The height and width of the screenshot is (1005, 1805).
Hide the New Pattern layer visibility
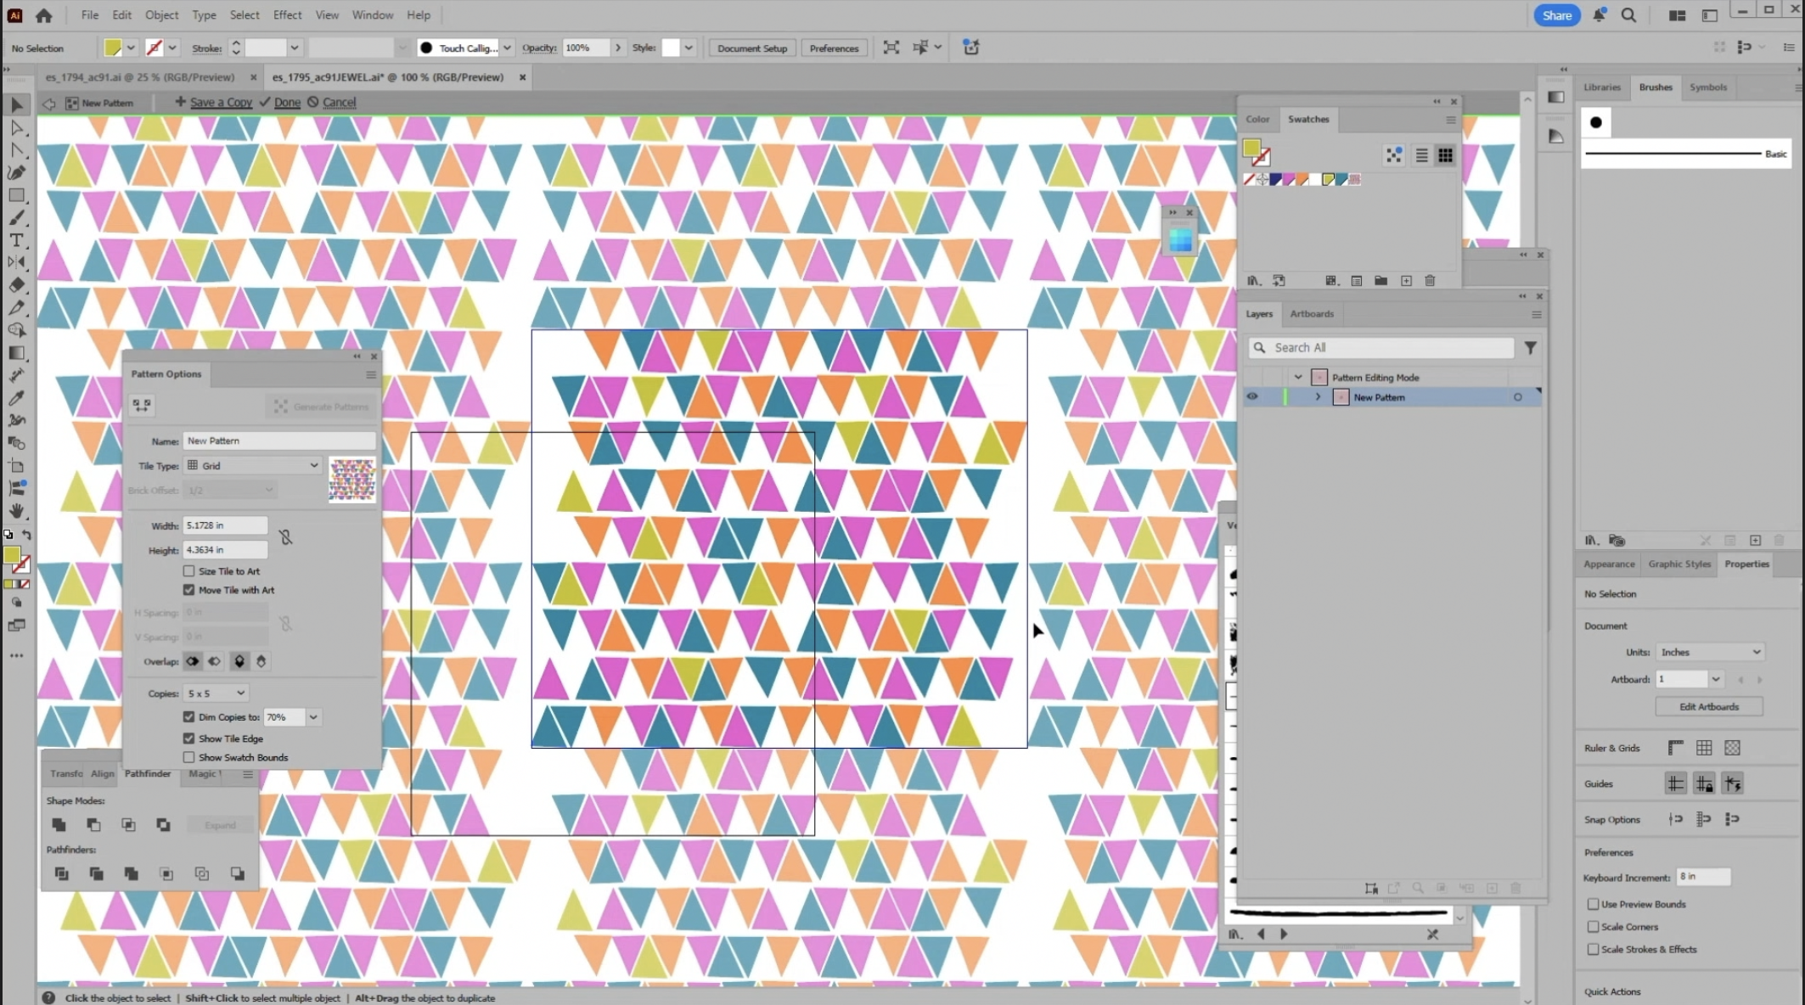[1251, 396]
